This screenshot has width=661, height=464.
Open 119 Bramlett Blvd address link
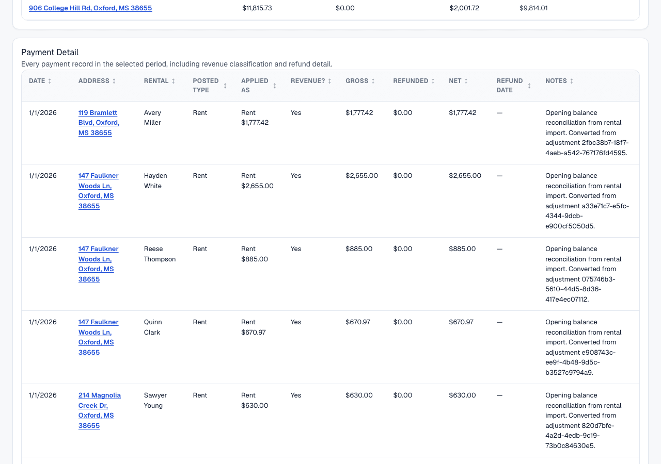pyautogui.click(x=99, y=123)
